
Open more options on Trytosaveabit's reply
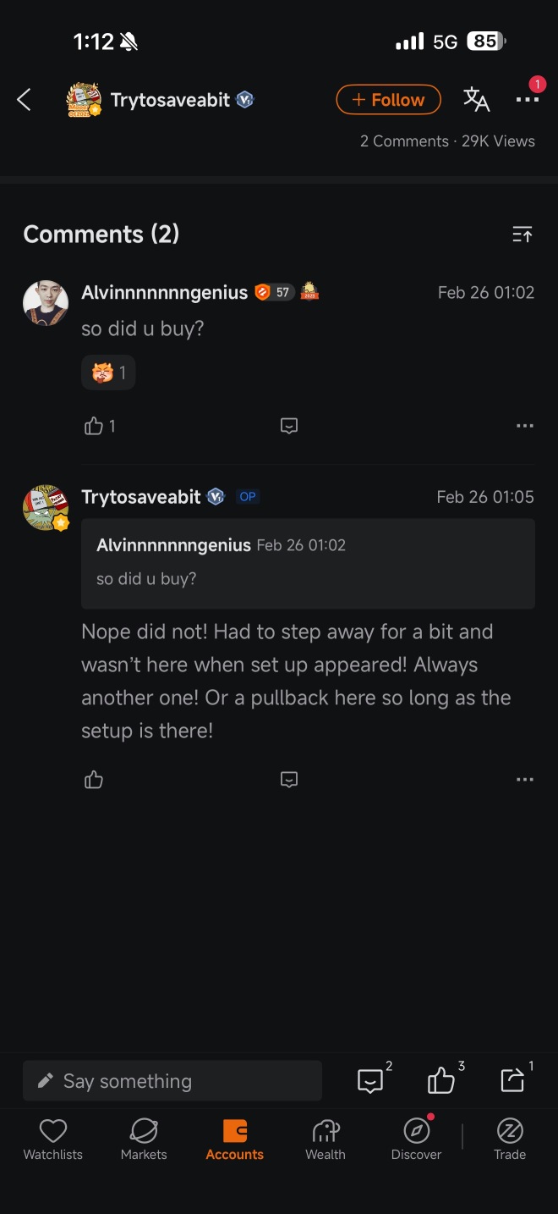coord(525,780)
